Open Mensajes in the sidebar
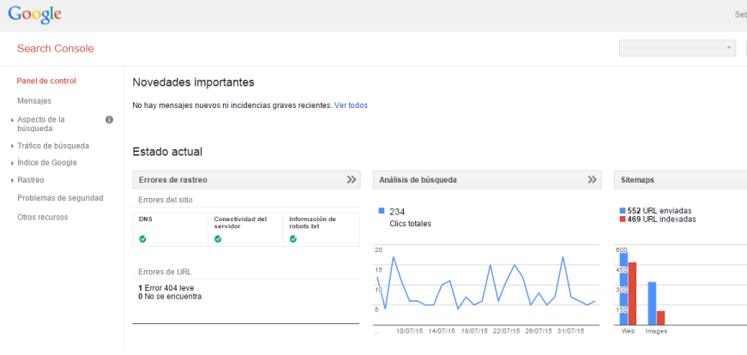 click(x=34, y=101)
